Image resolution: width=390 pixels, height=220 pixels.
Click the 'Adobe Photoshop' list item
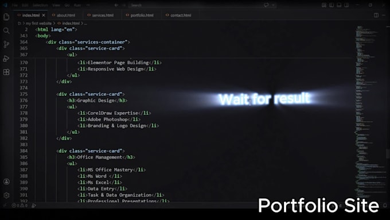(107, 119)
